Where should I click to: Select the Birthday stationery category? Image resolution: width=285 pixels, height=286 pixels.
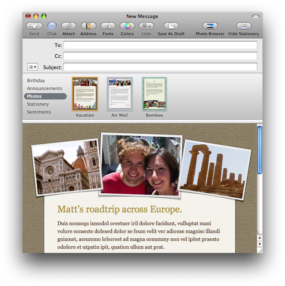click(x=36, y=81)
